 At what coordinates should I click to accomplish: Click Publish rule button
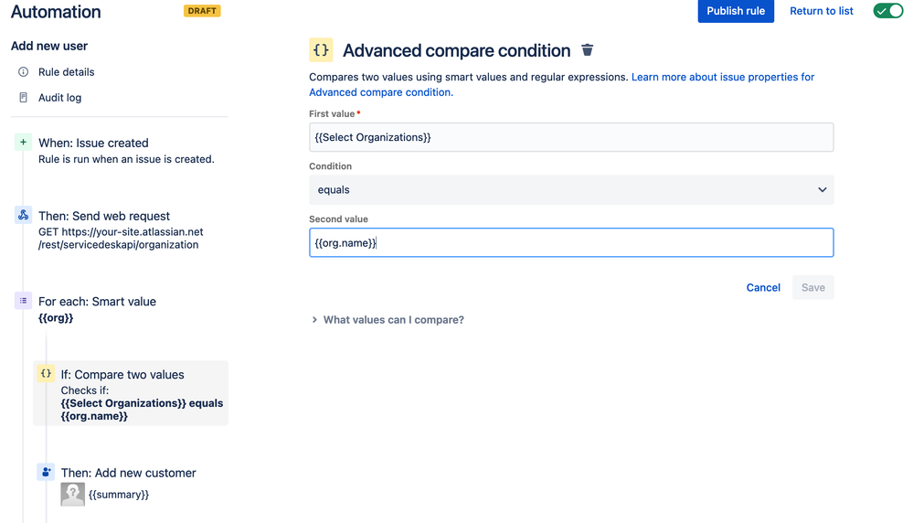point(736,11)
